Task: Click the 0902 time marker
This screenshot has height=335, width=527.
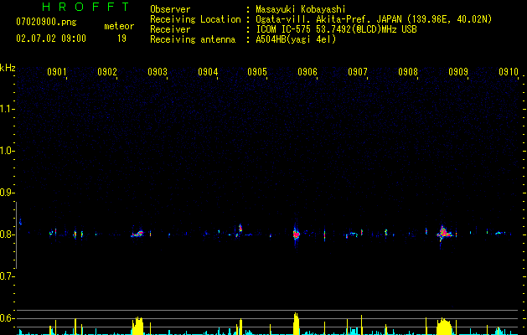Action: (x=107, y=72)
